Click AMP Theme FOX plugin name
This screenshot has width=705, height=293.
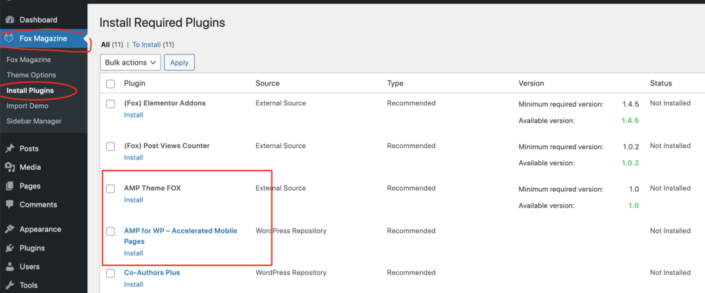(x=152, y=188)
